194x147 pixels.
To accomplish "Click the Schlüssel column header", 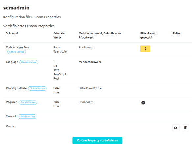I will point(12,33).
